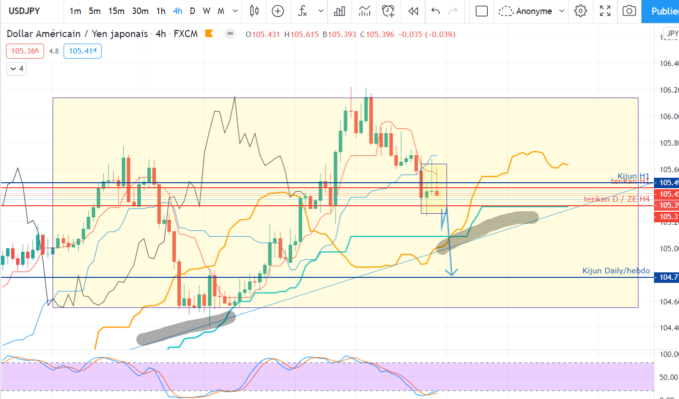This screenshot has width=679, height=399.
Task: Click the change value −0.035 (−0.03%)
Action: (427, 34)
